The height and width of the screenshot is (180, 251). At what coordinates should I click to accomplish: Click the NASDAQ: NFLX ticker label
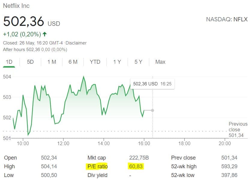(227, 20)
